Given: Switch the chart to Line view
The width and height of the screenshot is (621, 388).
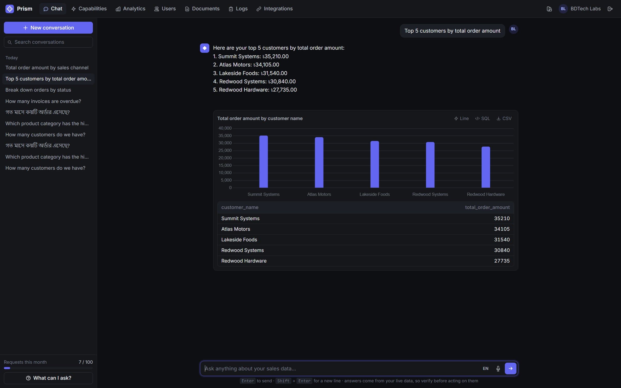Looking at the screenshot, I should click(461, 118).
